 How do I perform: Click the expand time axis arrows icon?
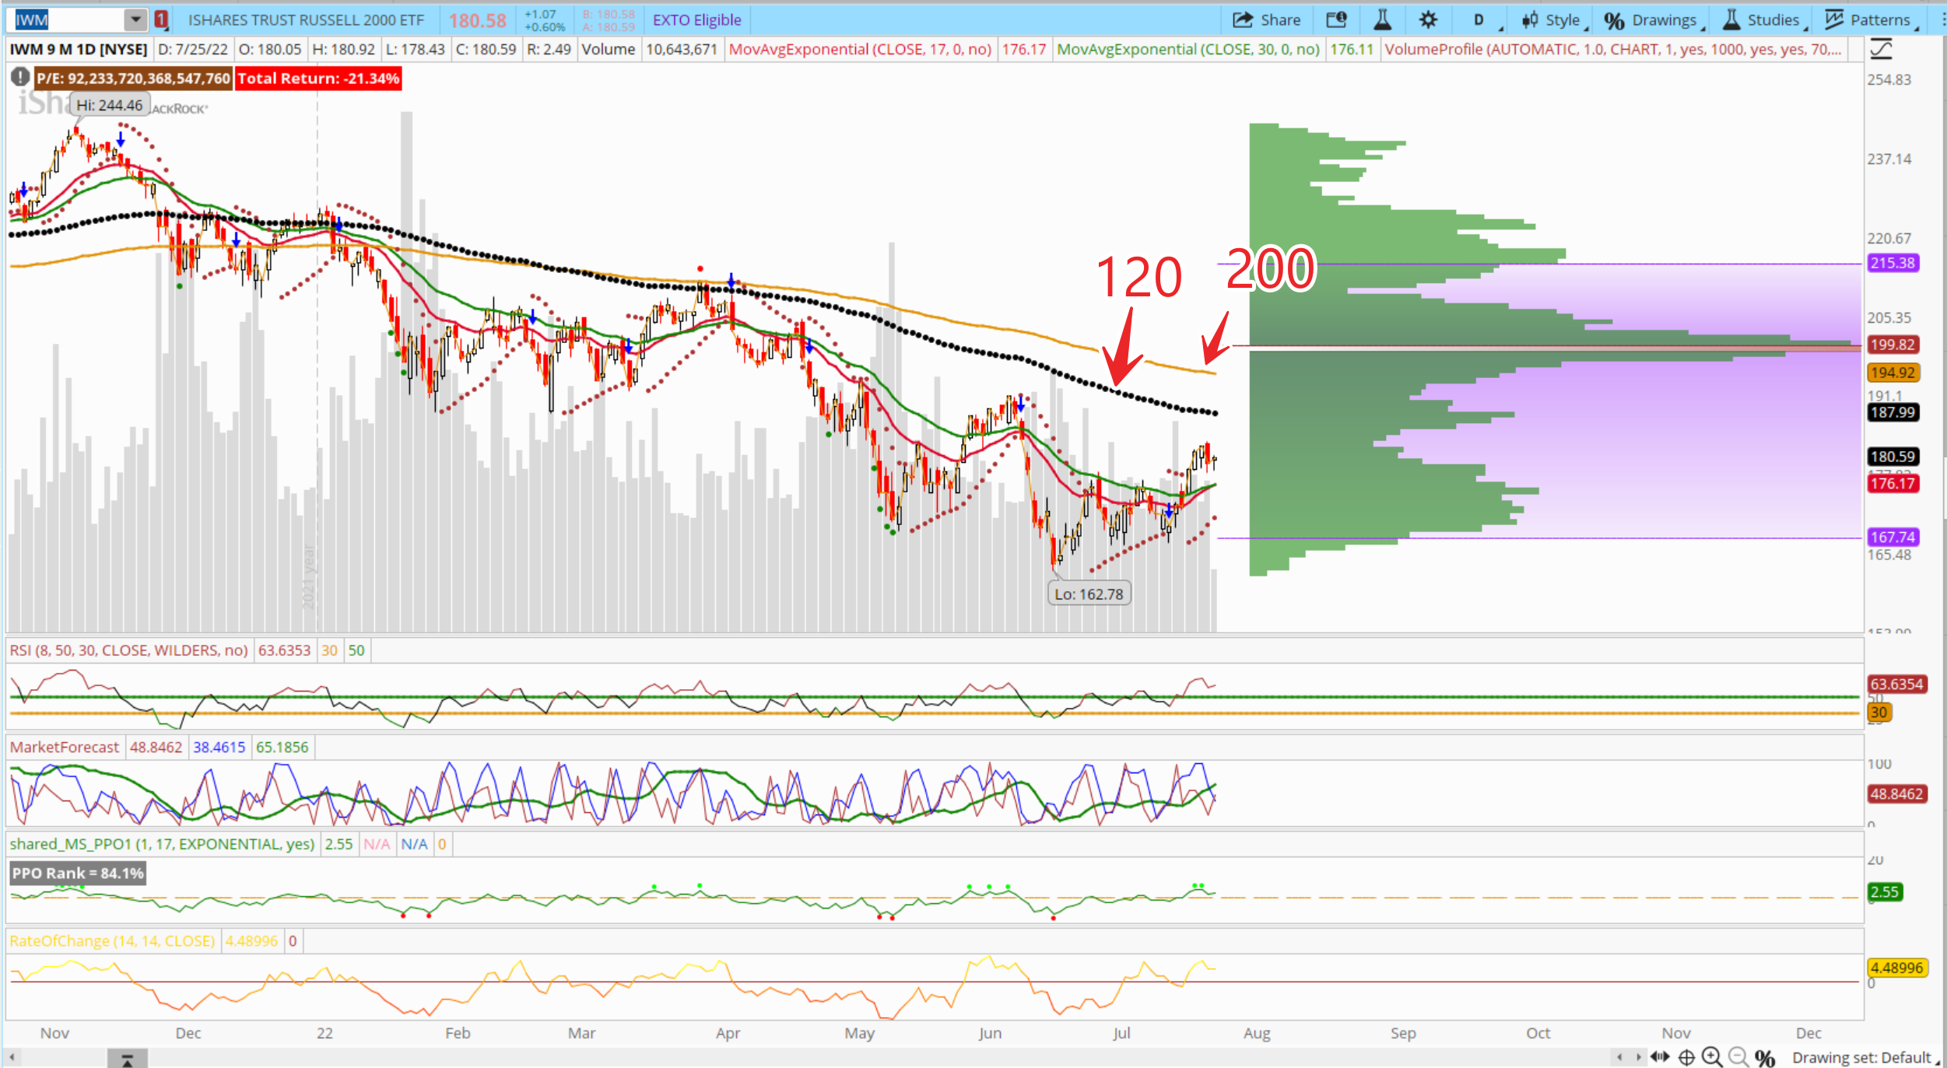coord(1660,1056)
